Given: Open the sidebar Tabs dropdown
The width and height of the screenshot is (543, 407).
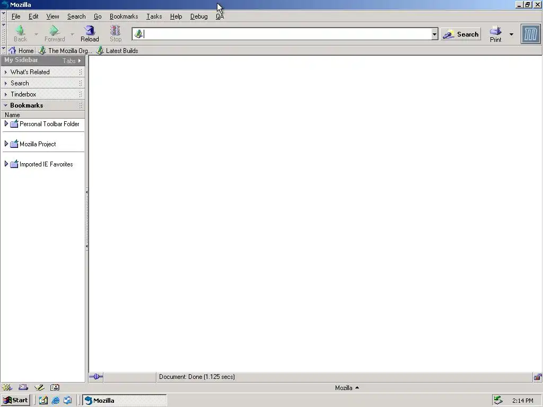Looking at the screenshot, I should point(72,60).
